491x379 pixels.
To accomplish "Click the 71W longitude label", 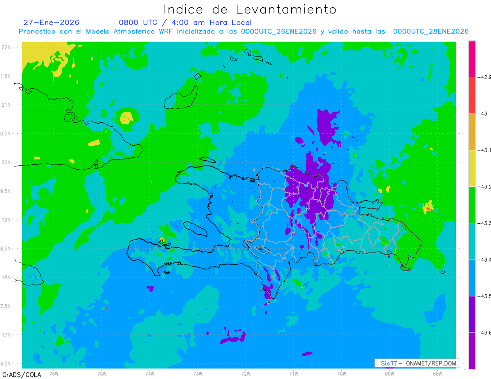I will [x=293, y=373].
